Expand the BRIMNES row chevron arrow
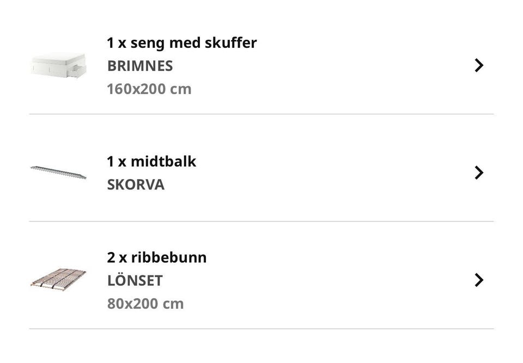523x363 pixels. click(x=479, y=65)
